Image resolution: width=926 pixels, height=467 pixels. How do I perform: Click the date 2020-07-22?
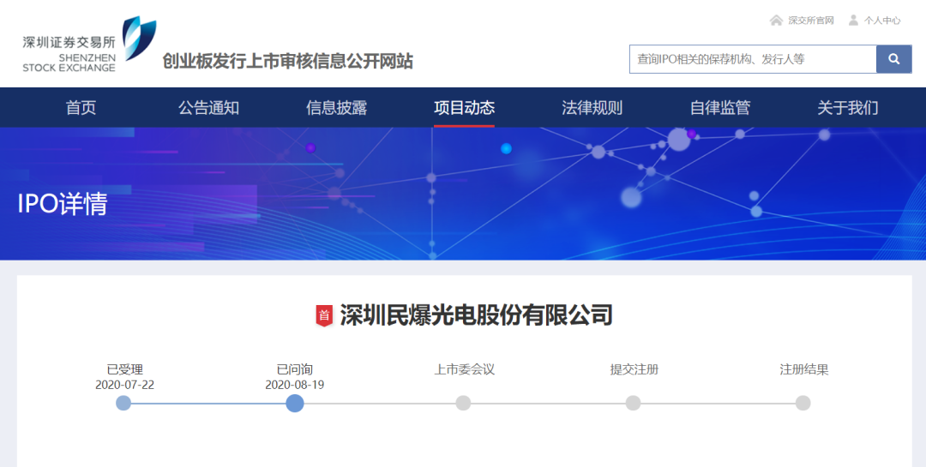(x=124, y=385)
